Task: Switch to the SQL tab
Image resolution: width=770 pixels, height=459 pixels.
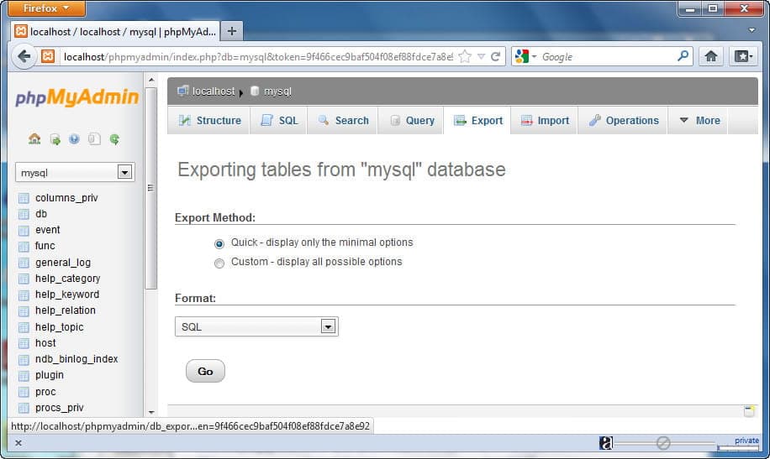Action: coord(279,120)
